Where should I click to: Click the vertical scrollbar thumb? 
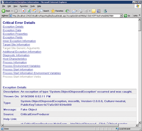click(x=140, y=26)
